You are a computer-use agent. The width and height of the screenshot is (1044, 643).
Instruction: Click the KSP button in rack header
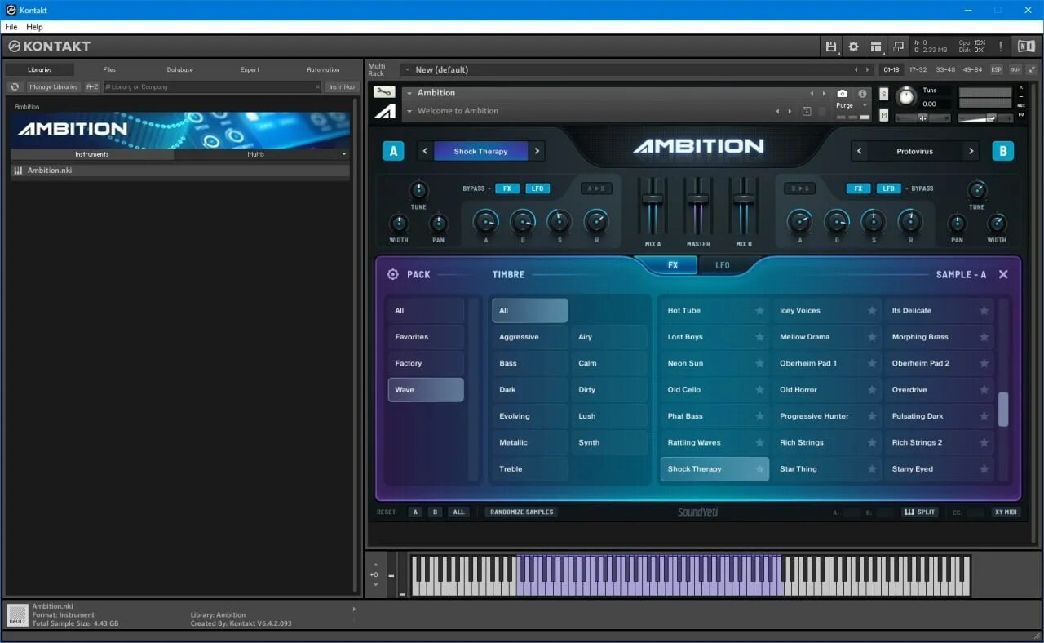[997, 69]
